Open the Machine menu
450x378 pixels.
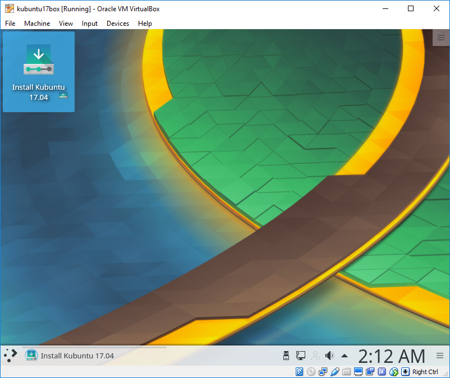(x=37, y=24)
